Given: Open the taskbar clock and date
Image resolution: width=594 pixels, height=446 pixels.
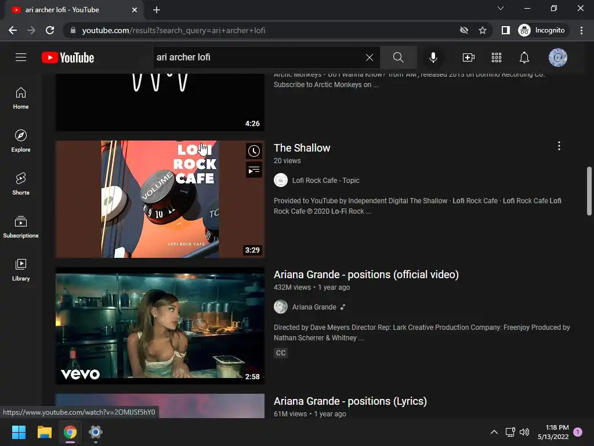Looking at the screenshot, I should click(x=553, y=432).
